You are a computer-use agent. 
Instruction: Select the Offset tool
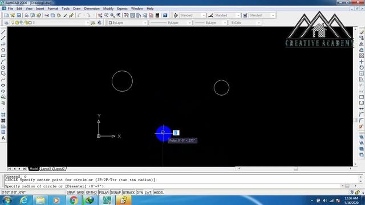point(361,50)
